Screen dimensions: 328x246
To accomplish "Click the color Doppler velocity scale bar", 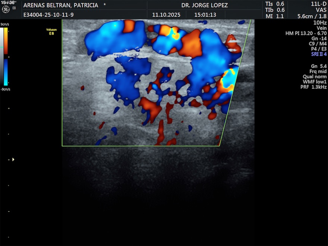I will click(x=6, y=57).
